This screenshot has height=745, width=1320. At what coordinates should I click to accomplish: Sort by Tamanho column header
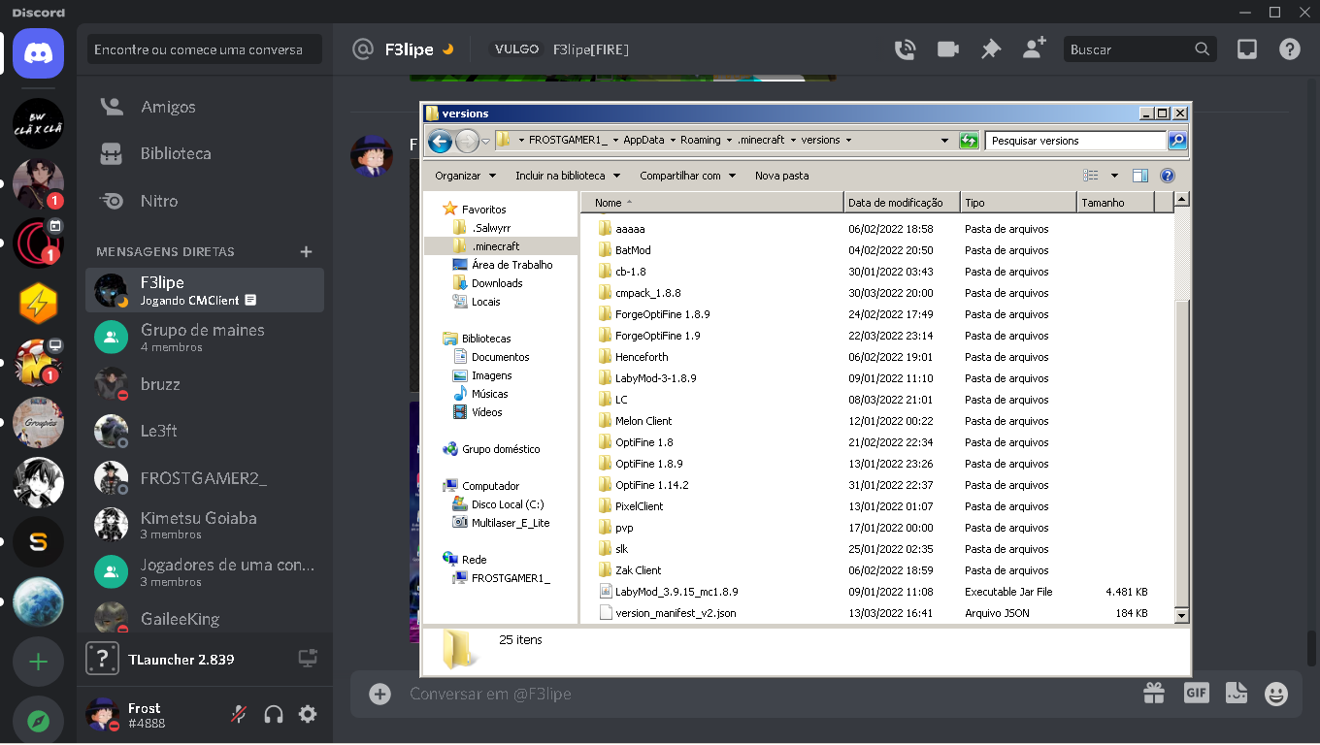(x=1115, y=203)
